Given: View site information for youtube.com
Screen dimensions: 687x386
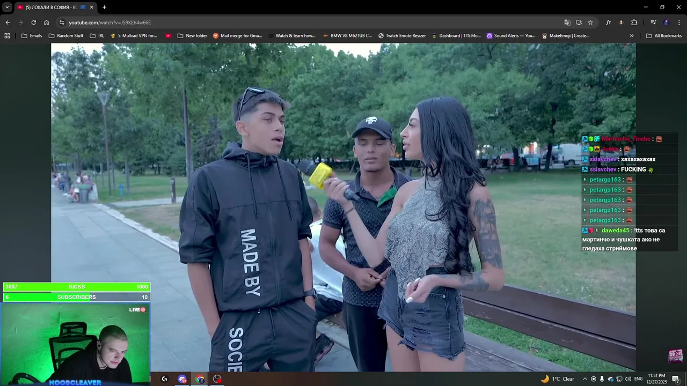Looking at the screenshot, I should pyautogui.click(x=62, y=23).
